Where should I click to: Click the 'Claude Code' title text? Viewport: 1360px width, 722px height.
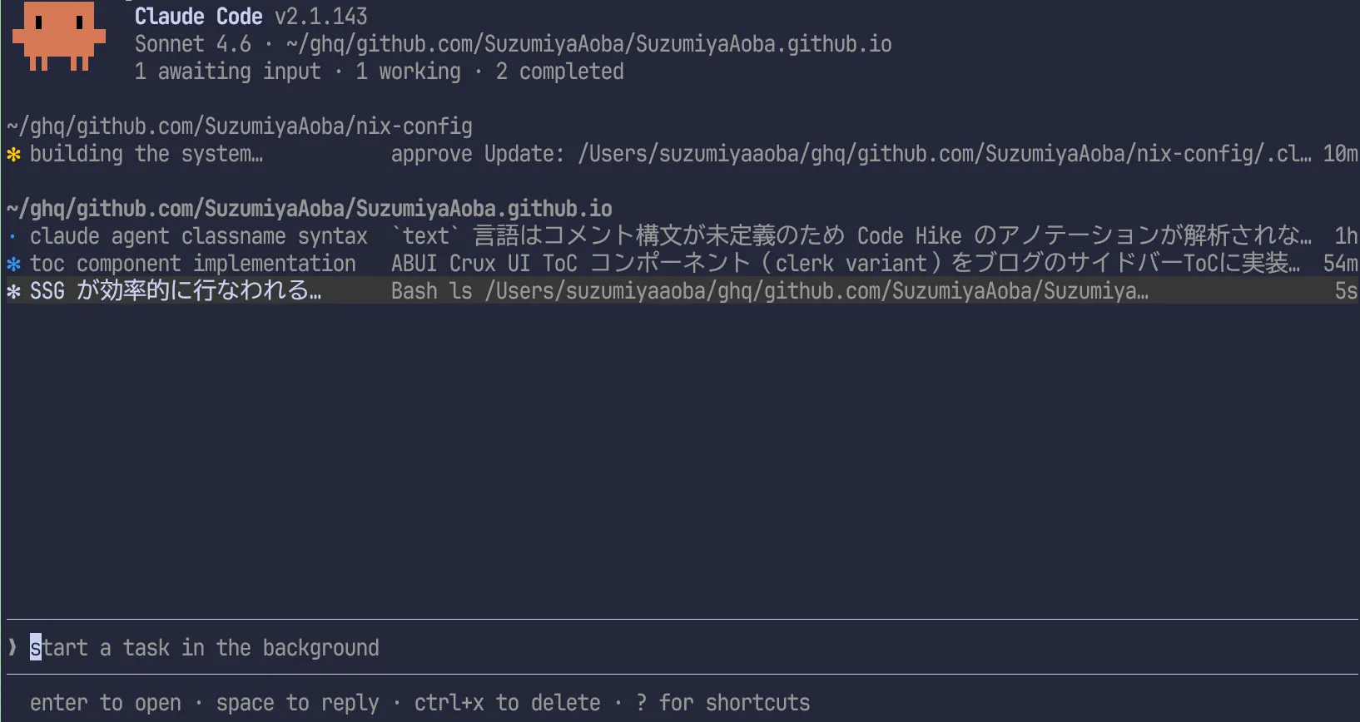pos(199,17)
